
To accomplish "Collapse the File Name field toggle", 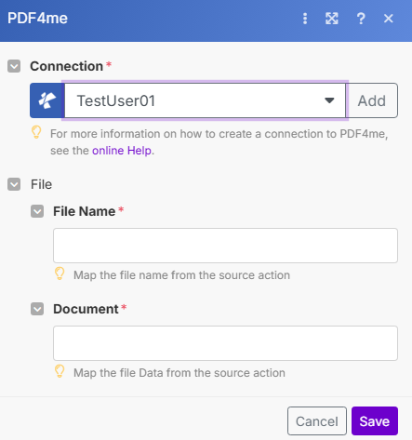I will tap(37, 211).
